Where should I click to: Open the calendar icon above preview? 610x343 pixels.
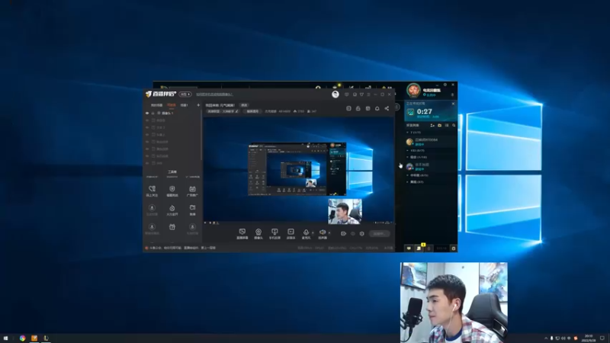(368, 108)
